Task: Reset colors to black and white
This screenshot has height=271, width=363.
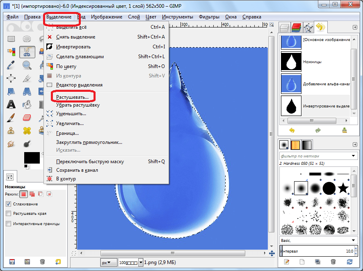Action: (26, 166)
